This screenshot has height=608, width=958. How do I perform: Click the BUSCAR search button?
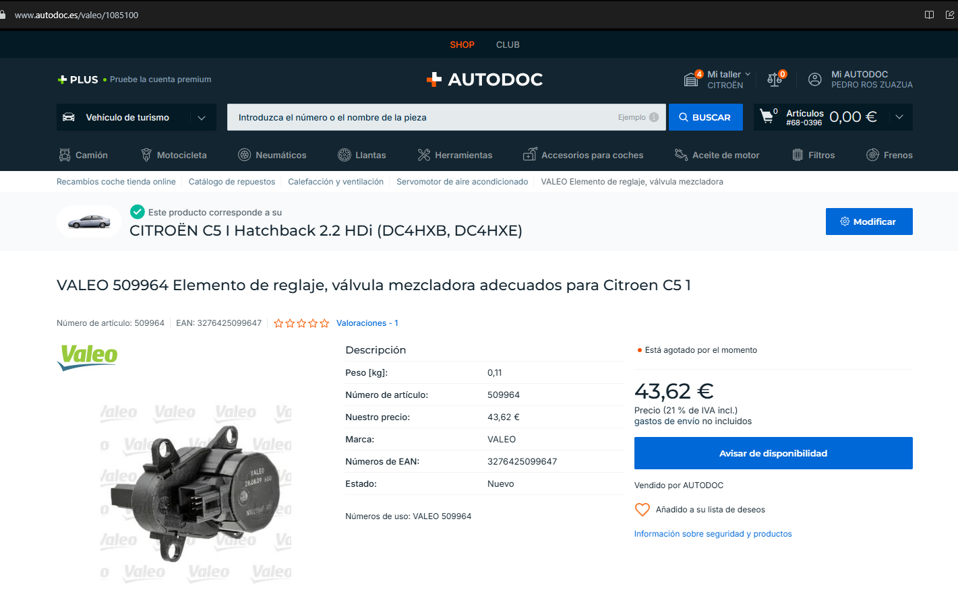706,117
